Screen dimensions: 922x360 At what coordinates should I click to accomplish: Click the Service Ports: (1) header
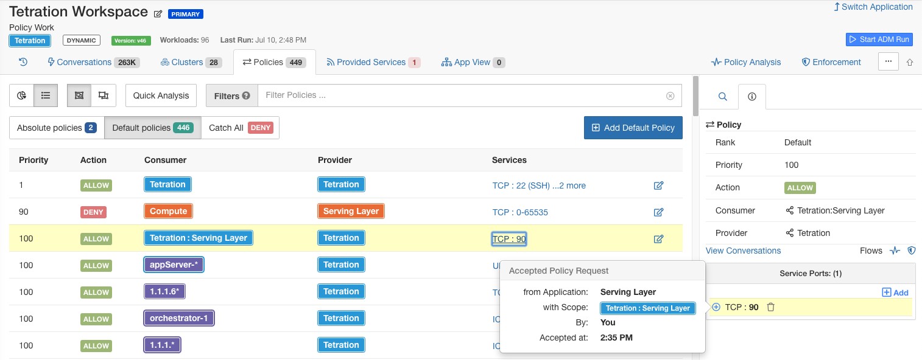tap(811, 274)
